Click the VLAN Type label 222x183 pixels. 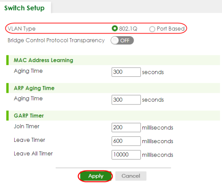(x=21, y=29)
